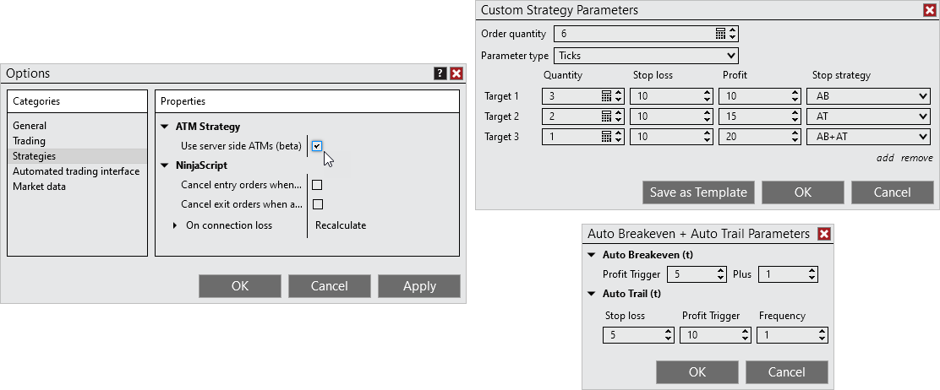Click Apply in the Options dialog
This screenshot has height=390, width=940.
(419, 286)
